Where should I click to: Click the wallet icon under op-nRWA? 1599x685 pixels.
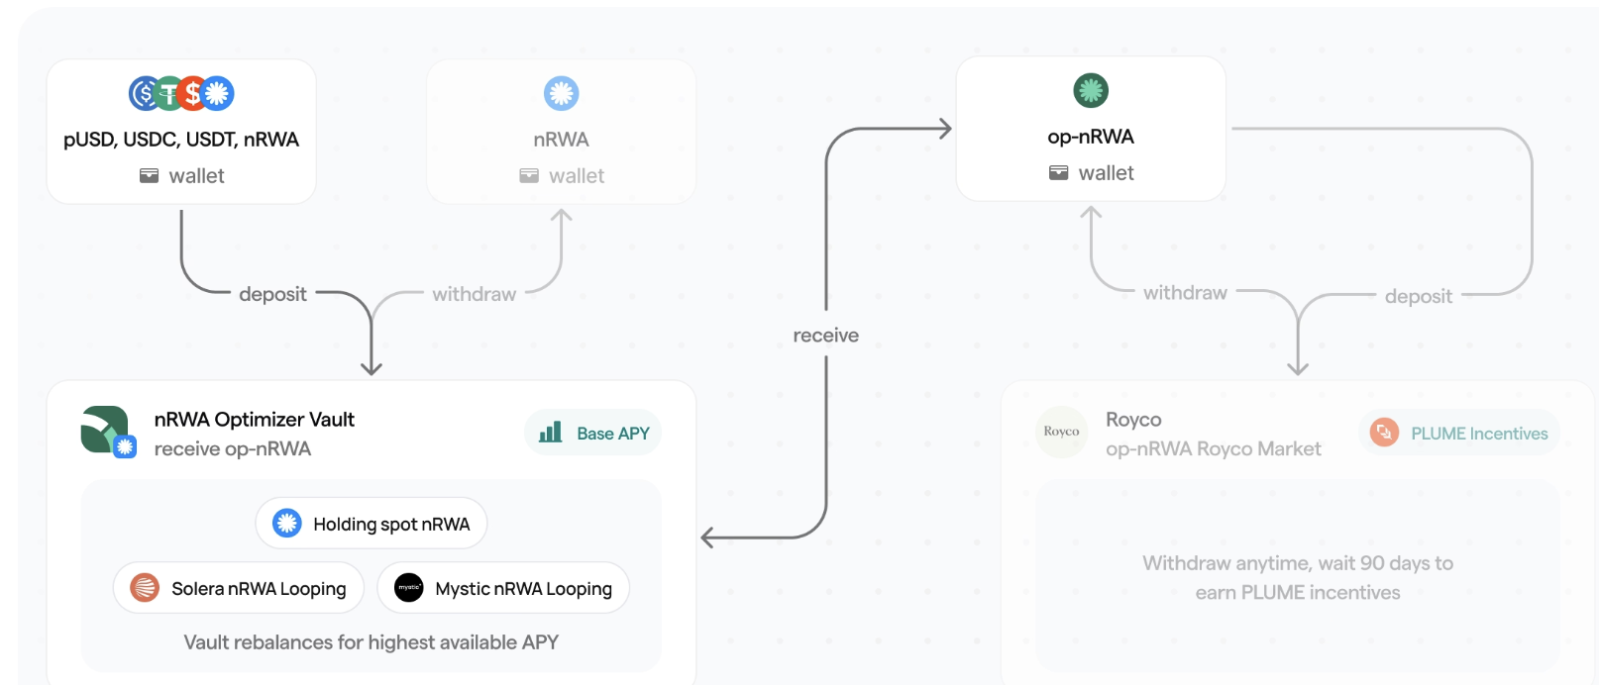tap(1058, 173)
